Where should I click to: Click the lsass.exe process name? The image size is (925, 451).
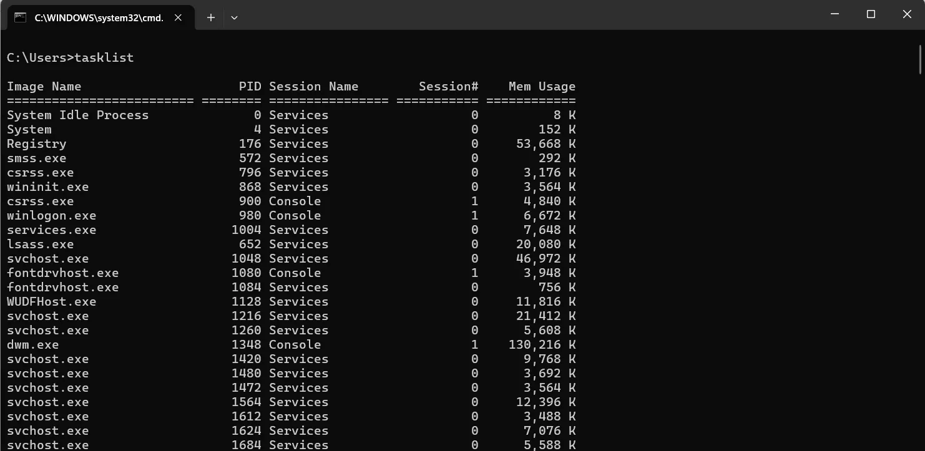coord(41,244)
